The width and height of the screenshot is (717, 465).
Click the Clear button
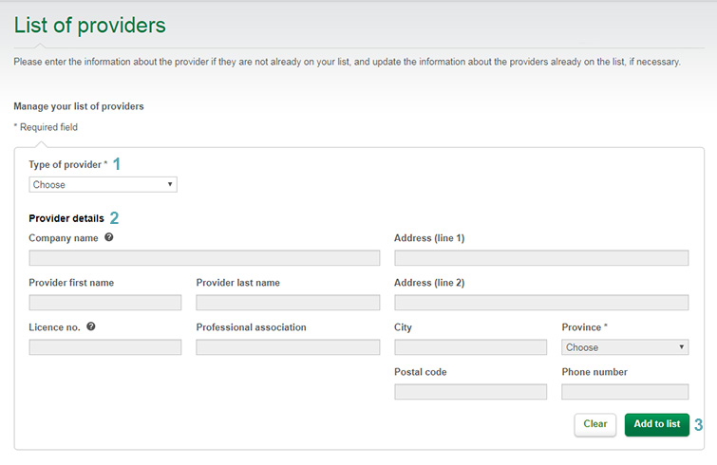[594, 424]
